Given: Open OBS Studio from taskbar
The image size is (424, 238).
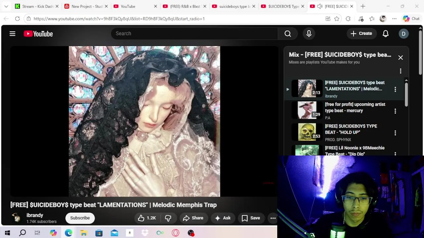Looking at the screenshot, I should [191, 233].
